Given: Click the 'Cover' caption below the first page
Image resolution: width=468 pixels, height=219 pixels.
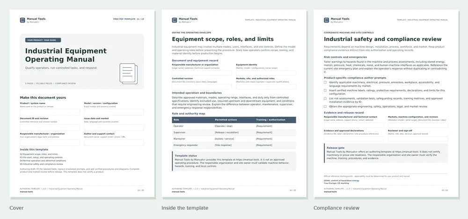Looking at the screenshot, I should point(17,208).
